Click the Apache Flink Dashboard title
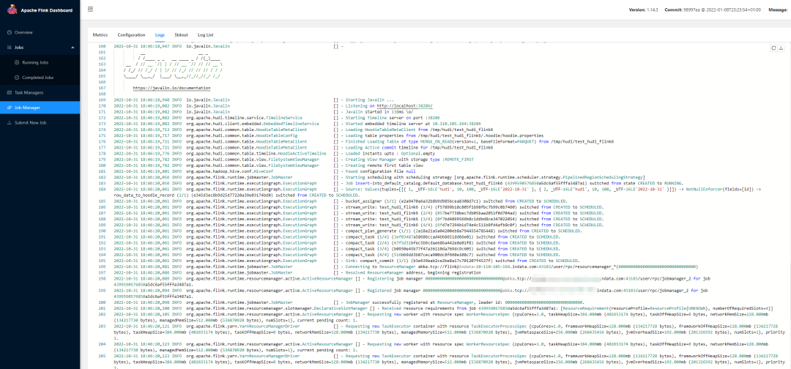This screenshot has height=369, width=791. tap(47, 10)
